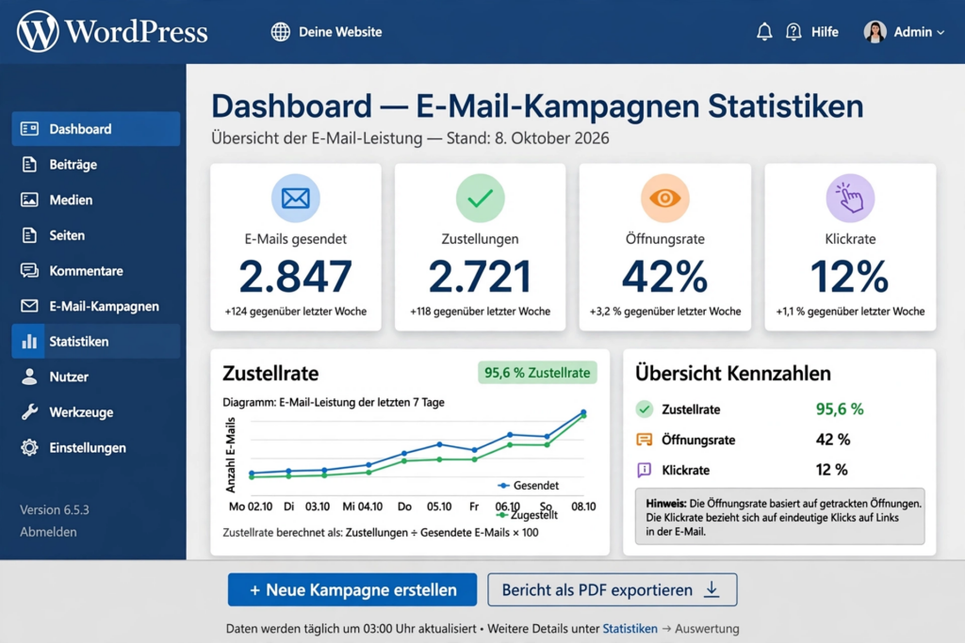Click the WordPress logo
965x643 pixels.
[112, 31]
